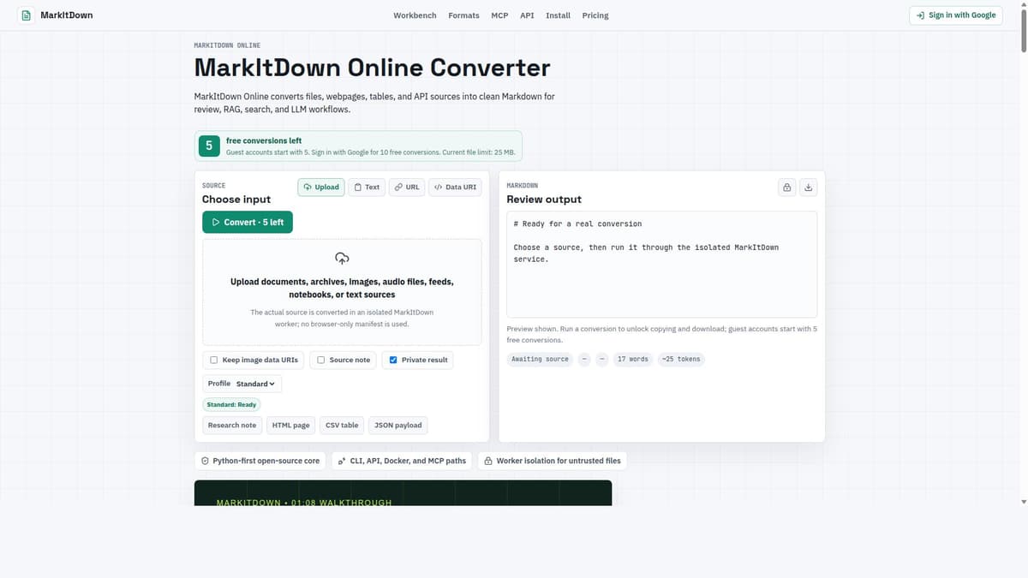Click the download icon in output panel

click(x=810, y=187)
